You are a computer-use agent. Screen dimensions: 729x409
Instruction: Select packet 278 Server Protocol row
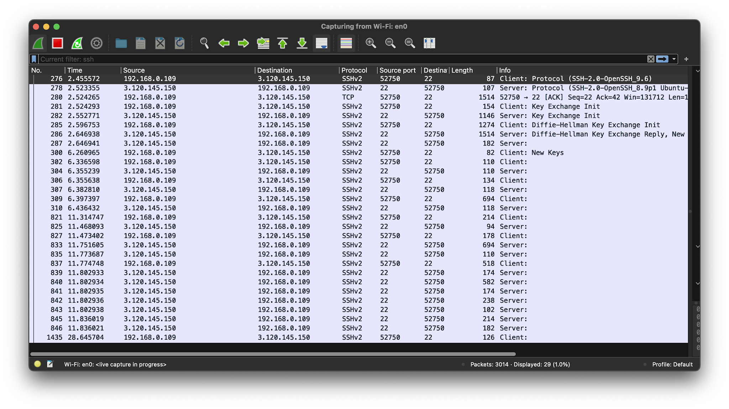pyautogui.click(x=359, y=88)
